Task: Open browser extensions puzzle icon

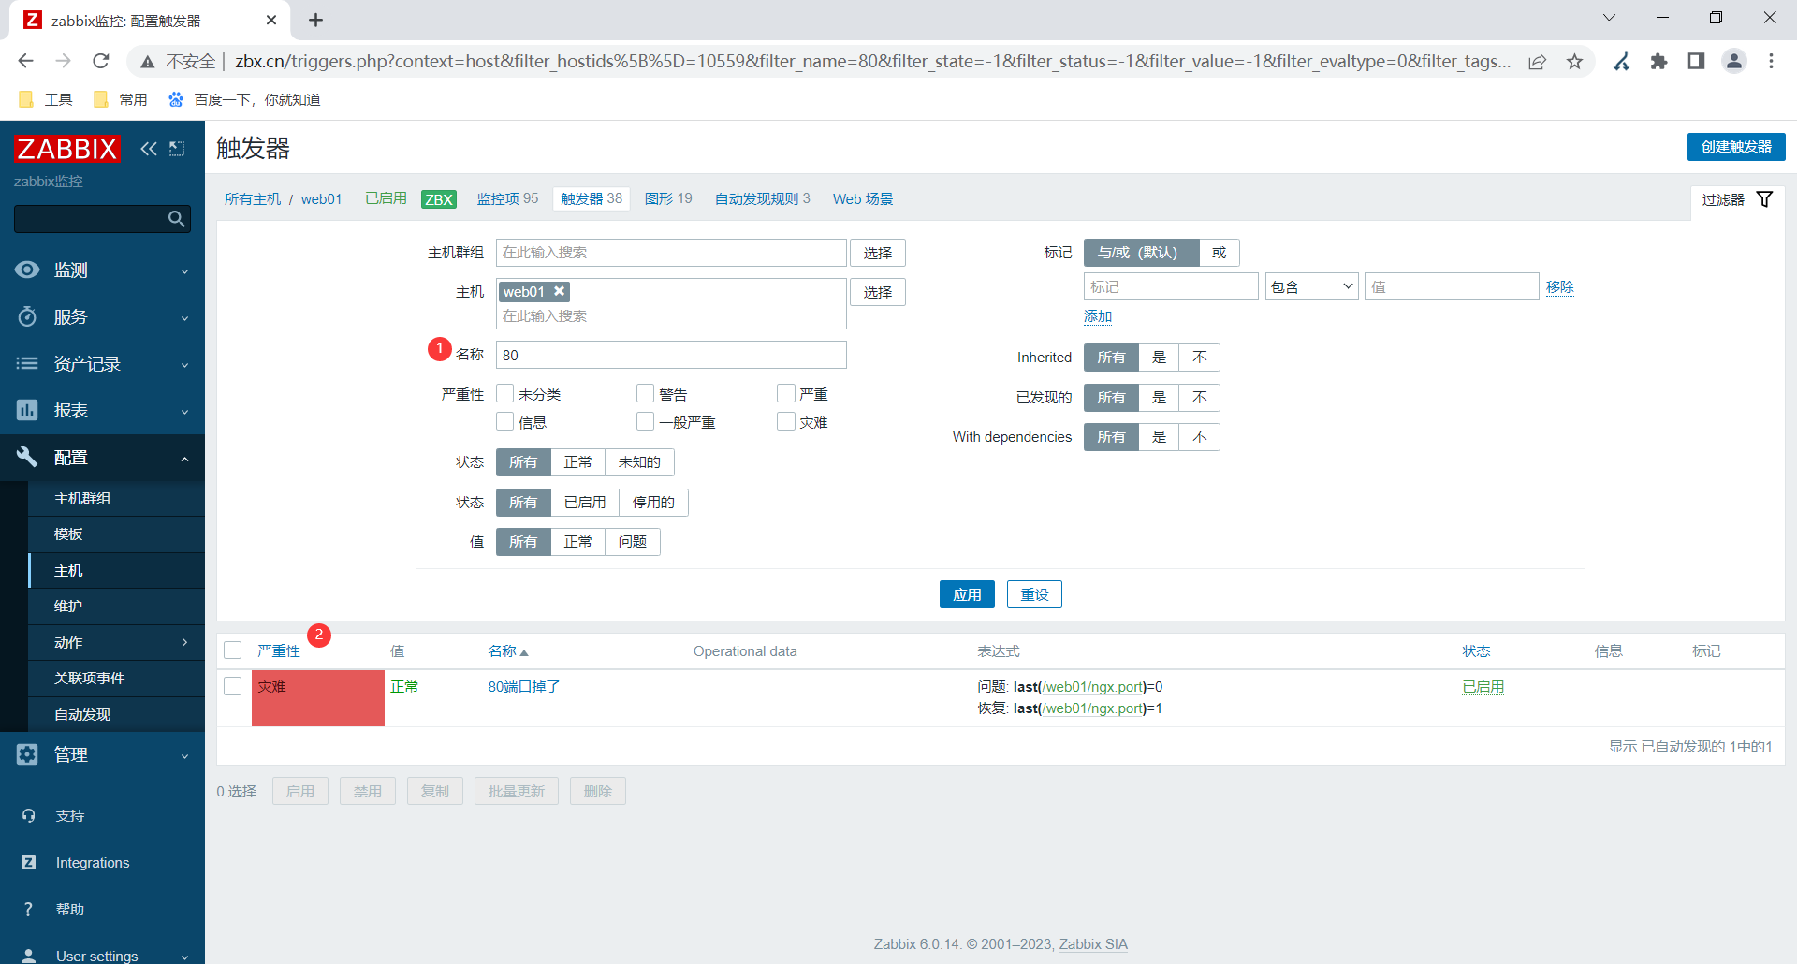Action: (1658, 61)
